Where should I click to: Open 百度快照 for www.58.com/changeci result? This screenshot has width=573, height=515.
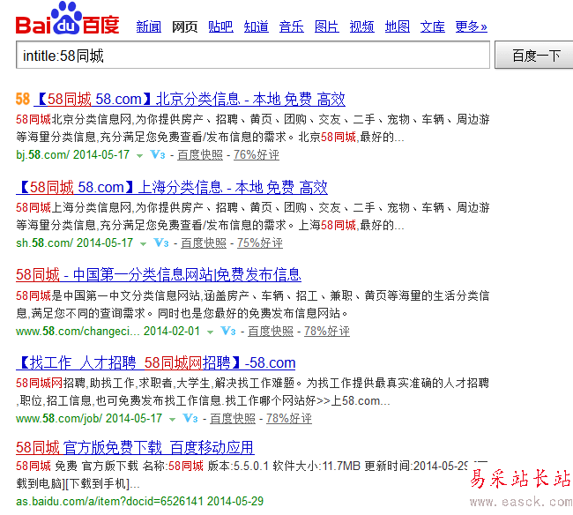click(271, 332)
